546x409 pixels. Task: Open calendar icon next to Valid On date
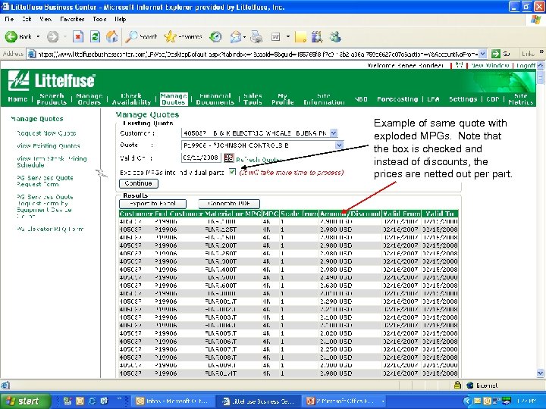pos(229,158)
